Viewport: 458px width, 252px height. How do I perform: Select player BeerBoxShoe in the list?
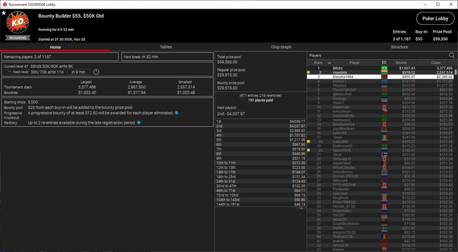click(x=380, y=124)
